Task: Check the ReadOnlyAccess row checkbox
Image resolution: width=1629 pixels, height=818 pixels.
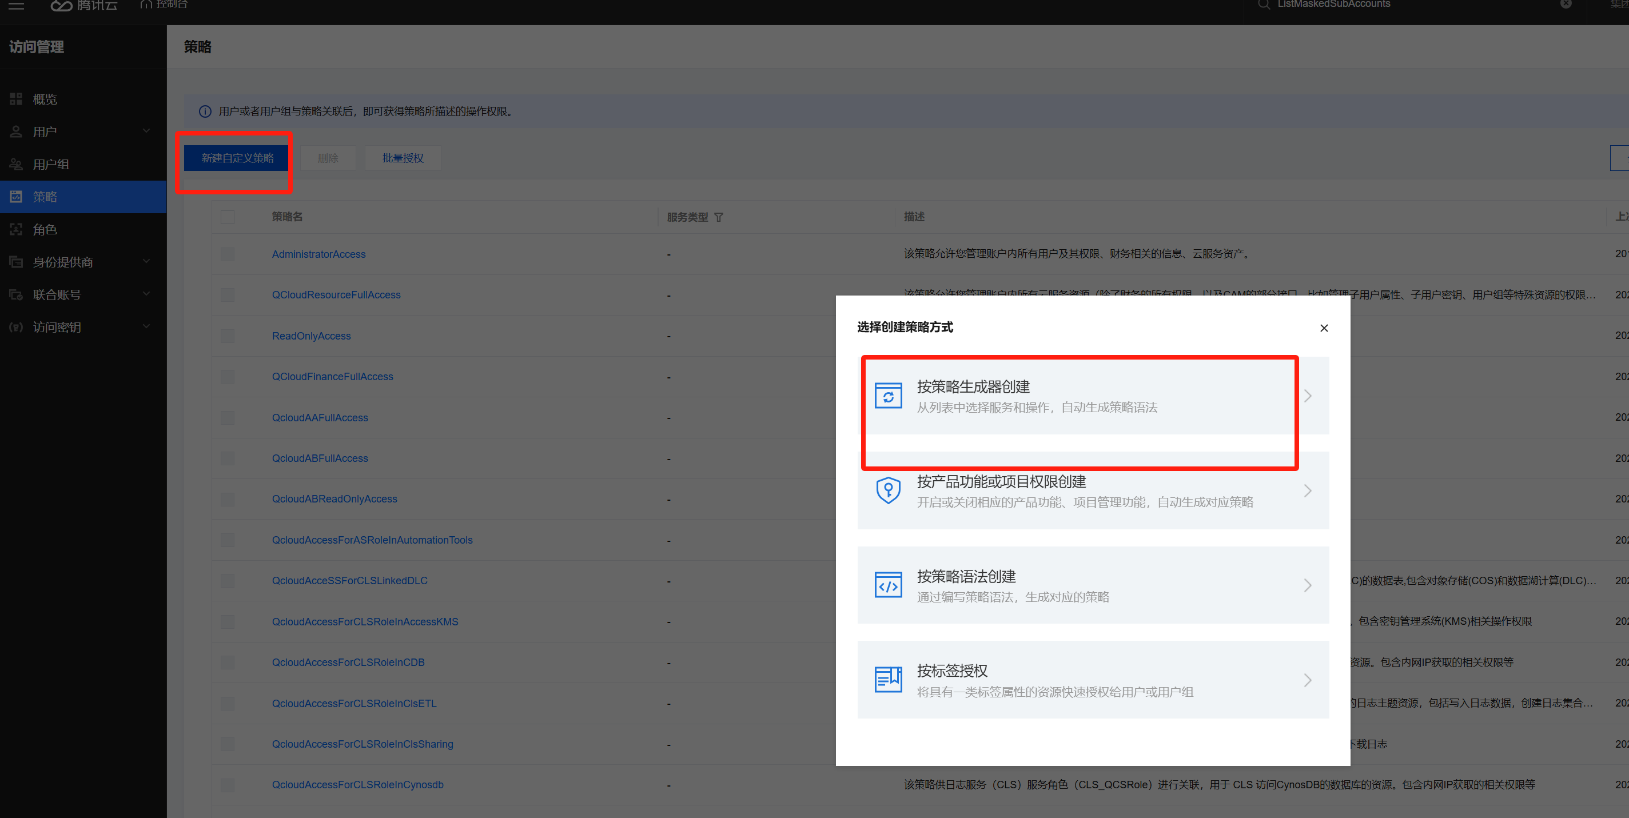Action: [228, 336]
